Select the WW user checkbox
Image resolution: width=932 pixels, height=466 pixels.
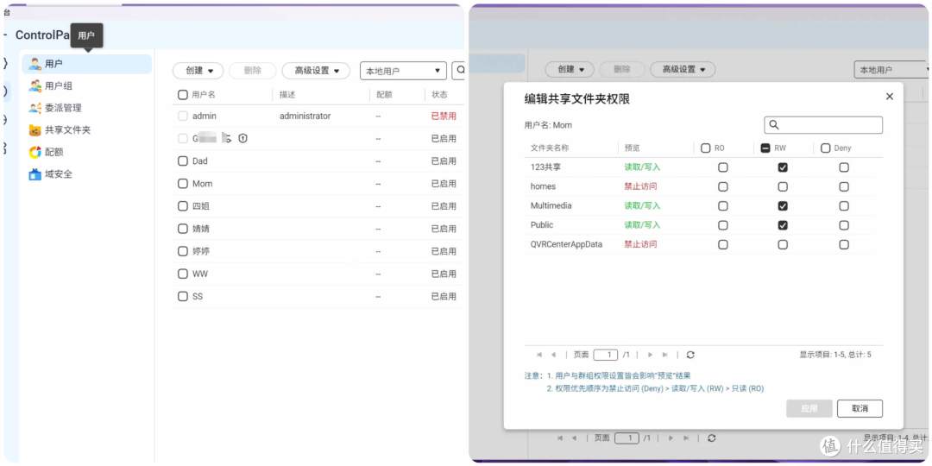182,274
